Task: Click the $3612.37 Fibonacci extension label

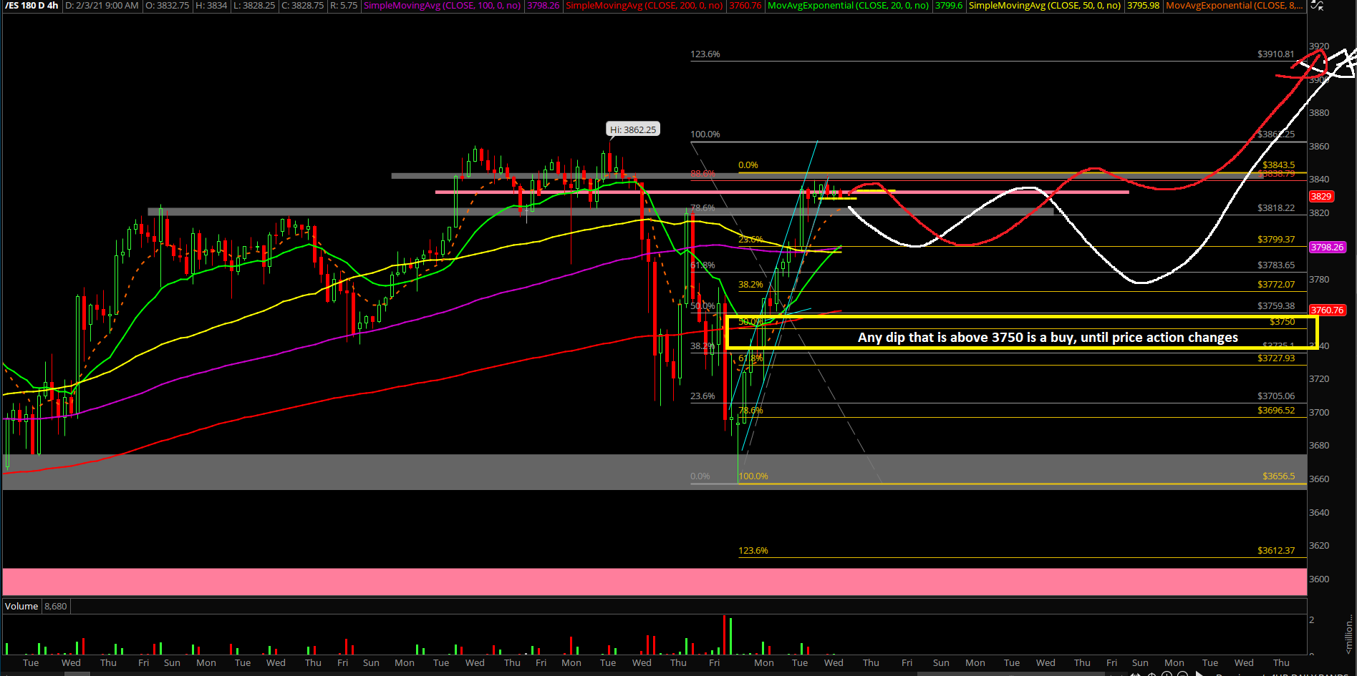Action: (1275, 551)
